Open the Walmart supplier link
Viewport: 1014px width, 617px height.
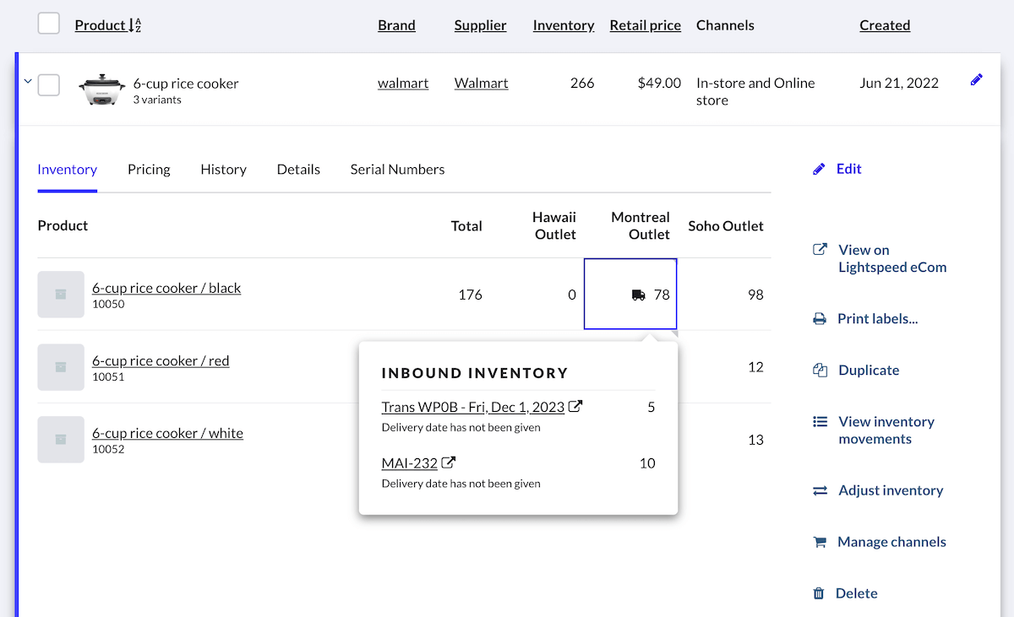coord(482,83)
